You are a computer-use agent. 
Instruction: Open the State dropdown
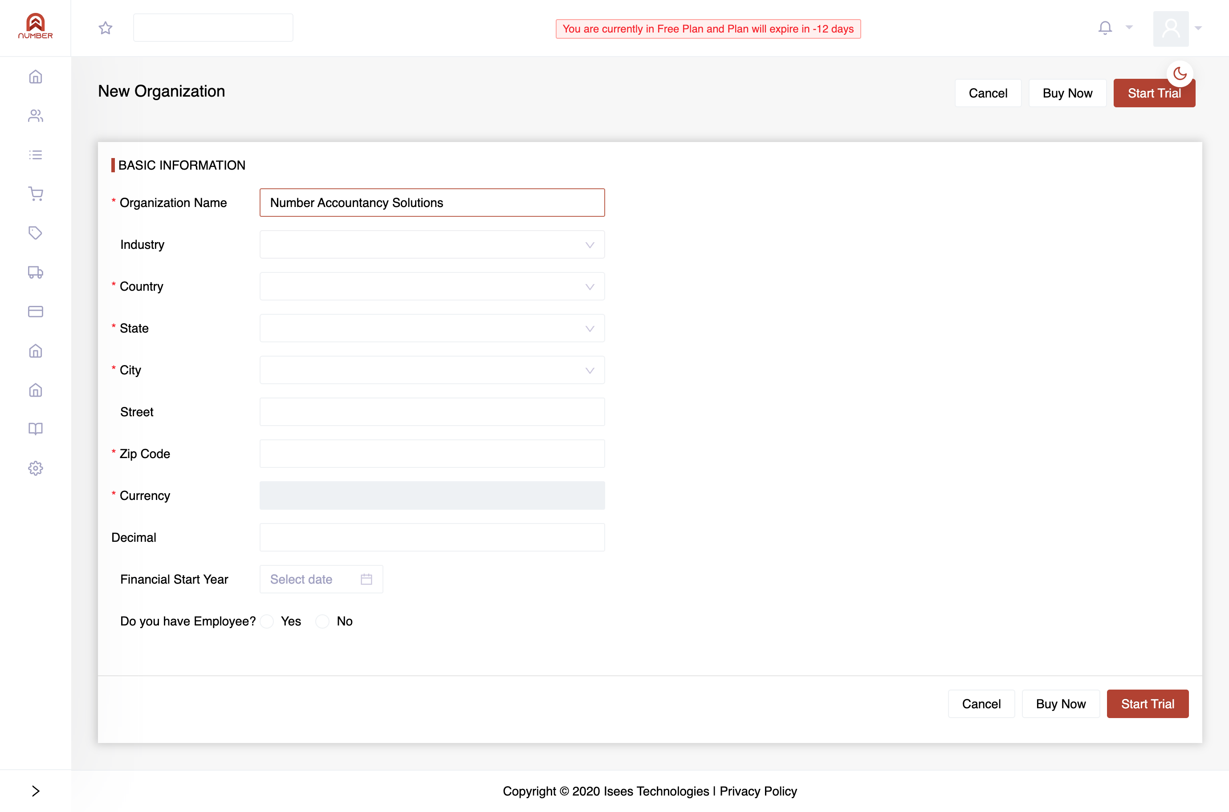(432, 329)
